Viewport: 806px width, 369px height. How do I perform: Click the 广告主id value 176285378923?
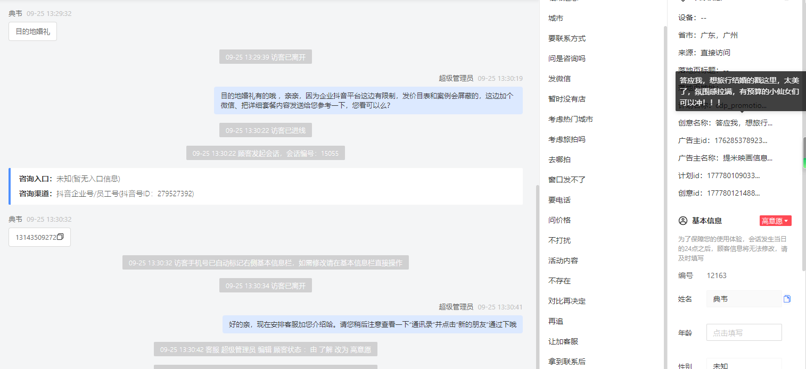(x=741, y=140)
